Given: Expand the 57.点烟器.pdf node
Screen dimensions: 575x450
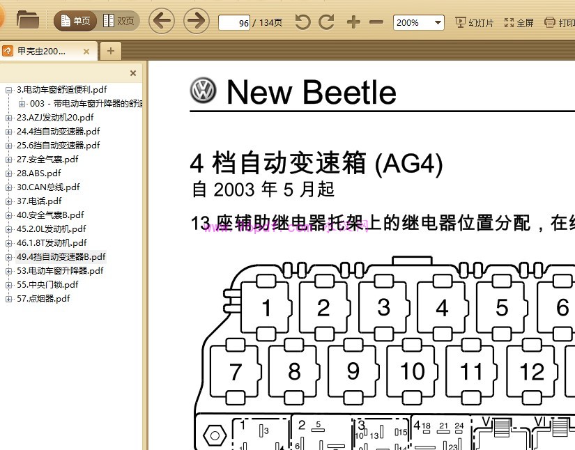Looking at the screenshot, I should [x=8, y=299].
